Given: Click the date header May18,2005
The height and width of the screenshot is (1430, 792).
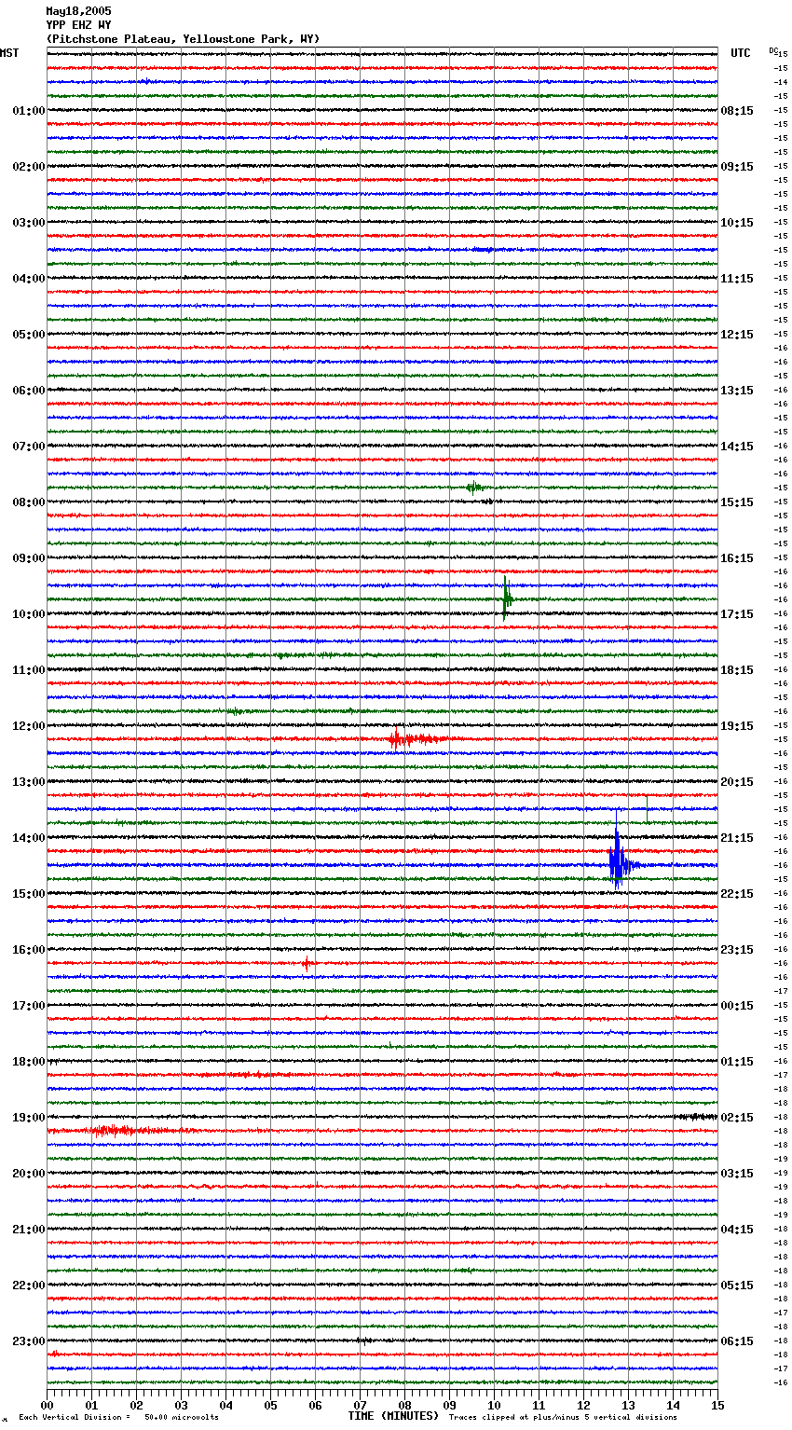Looking at the screenshot, I should 78,11.
